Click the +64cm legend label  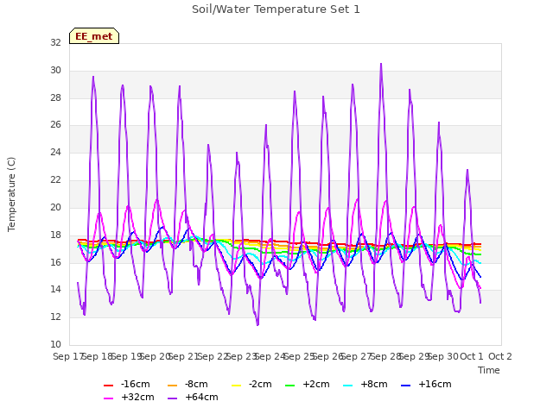(x=201, y=397)
